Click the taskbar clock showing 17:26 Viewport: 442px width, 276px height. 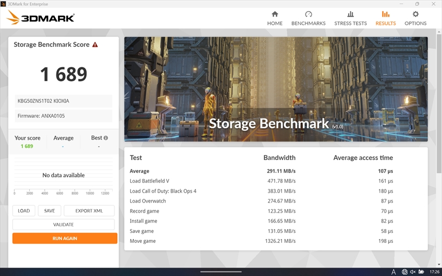(x=434, y=272)
